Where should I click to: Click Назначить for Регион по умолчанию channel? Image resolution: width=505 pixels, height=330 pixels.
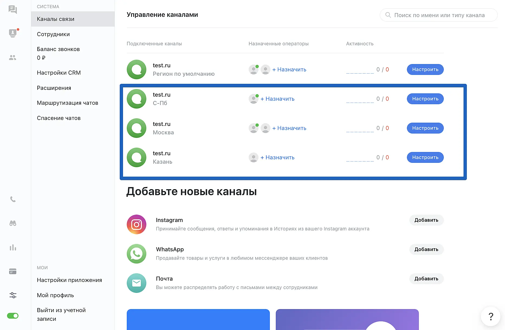pos(289,69)
